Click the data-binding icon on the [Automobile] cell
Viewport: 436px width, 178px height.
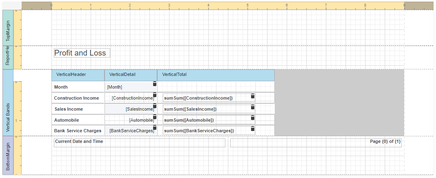tap(155, 118)
